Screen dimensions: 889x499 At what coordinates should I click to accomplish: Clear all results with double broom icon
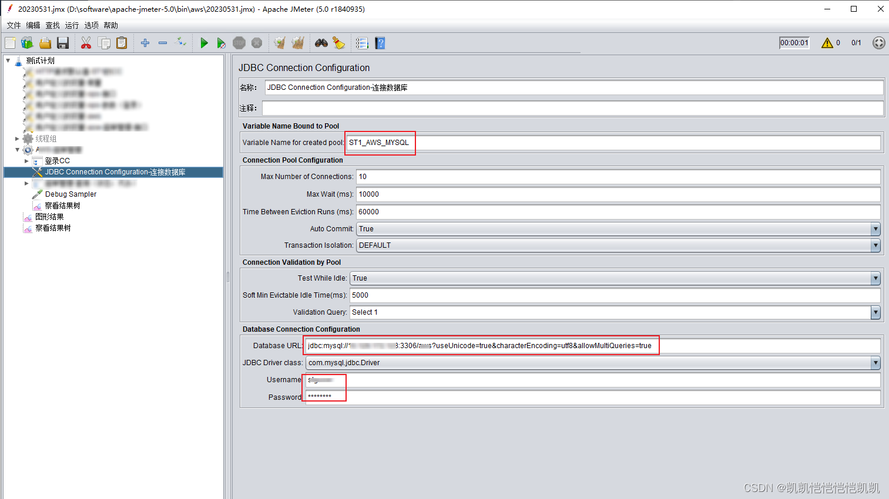[x=298, y=43]
